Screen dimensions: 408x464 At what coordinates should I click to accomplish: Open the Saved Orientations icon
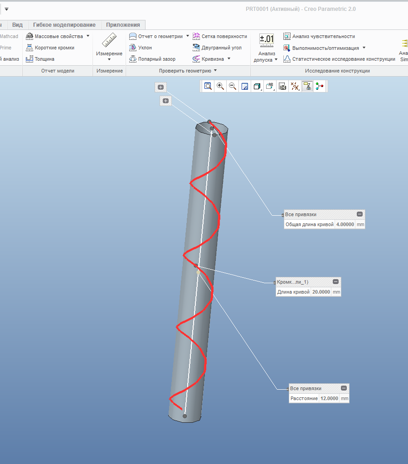coord(270,86)
